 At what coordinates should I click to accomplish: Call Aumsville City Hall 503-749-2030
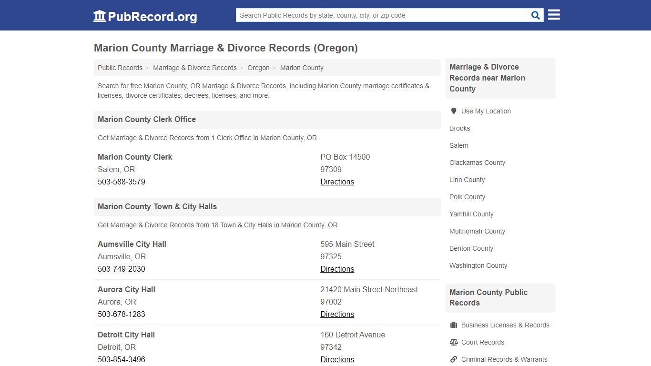(x=122, y=269)
